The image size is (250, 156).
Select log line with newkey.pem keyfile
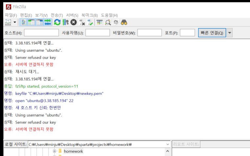[x=59, y=94]
